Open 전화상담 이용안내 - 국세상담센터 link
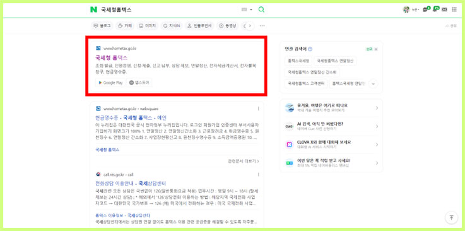The width and height of the screenshot is (465, 231). click(131, 183)
